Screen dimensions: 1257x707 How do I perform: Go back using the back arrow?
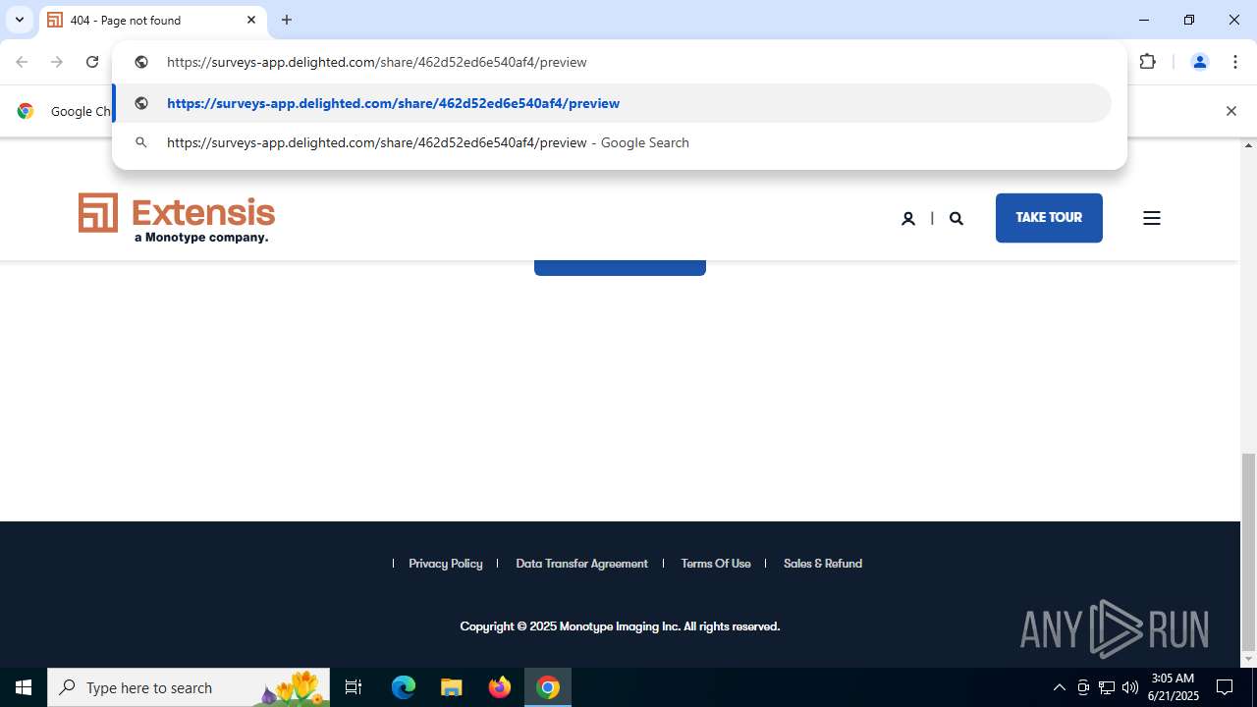click(22, 62)
